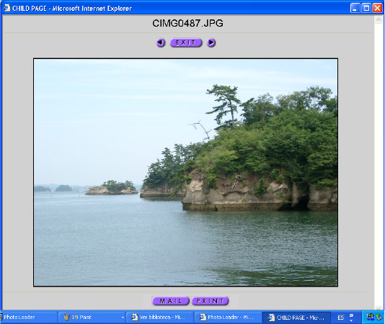Switch to Ver biblioteca taskbar window

pos(159,317)
